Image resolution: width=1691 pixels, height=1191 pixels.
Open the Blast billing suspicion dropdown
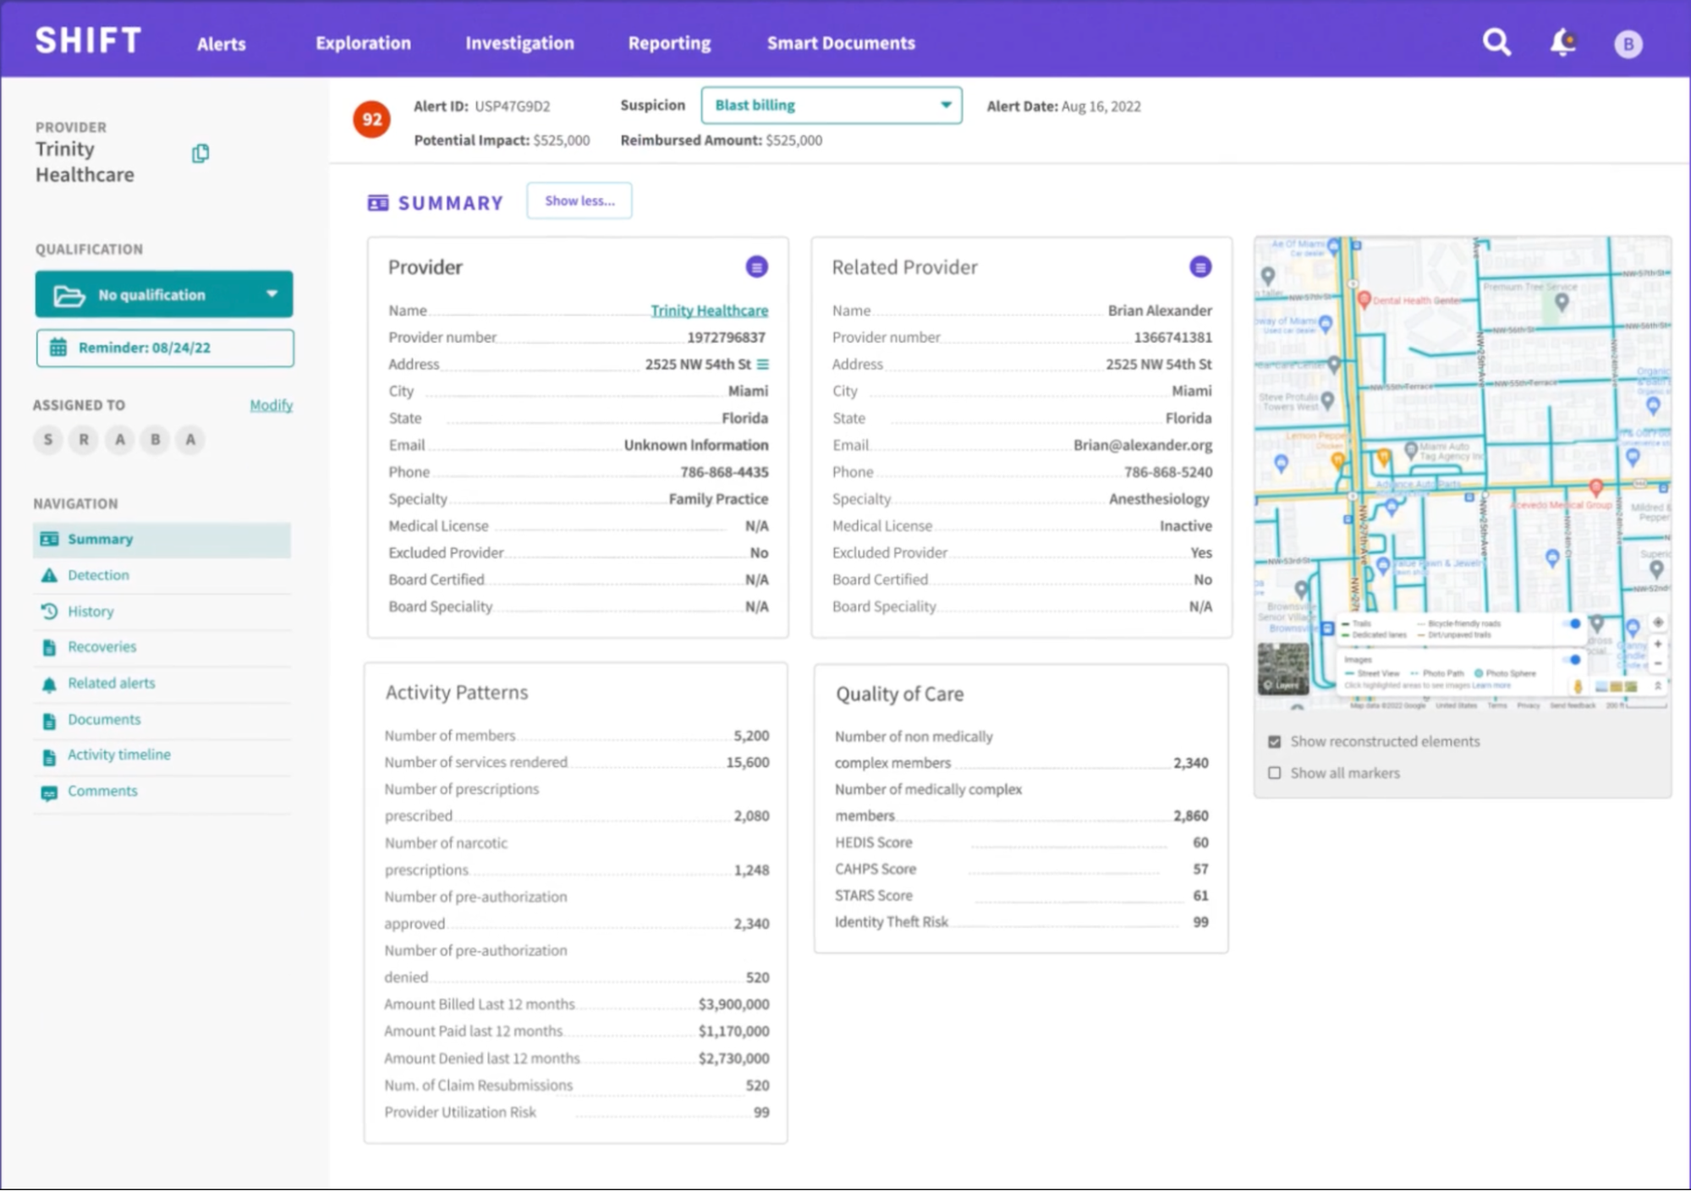click(x=831, y=106)
